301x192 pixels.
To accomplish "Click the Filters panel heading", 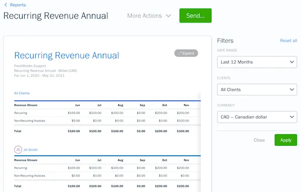I will point(225,41).
